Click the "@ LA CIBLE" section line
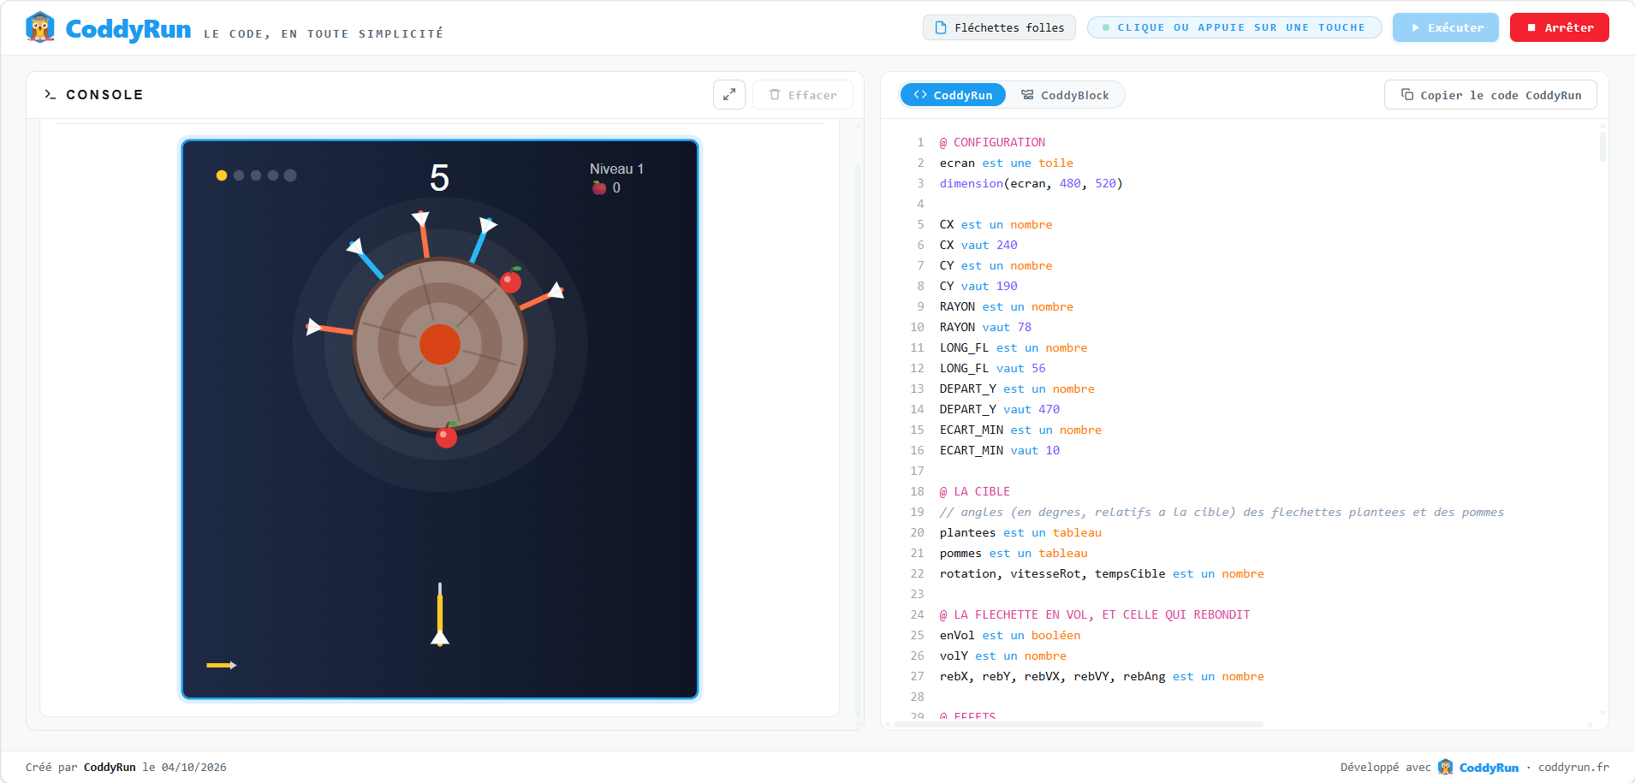 tap(974, 491)
